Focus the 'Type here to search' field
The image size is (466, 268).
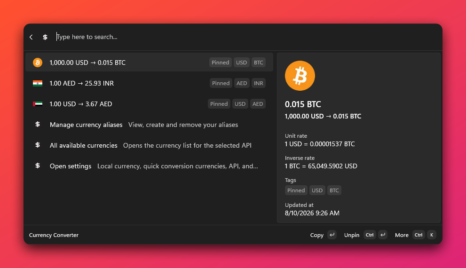pos(247,37)
